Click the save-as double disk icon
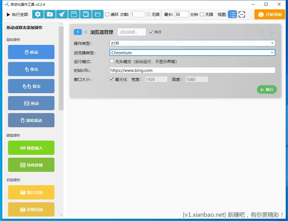Viewport: 288px width, 221px height. pos(86,14)
